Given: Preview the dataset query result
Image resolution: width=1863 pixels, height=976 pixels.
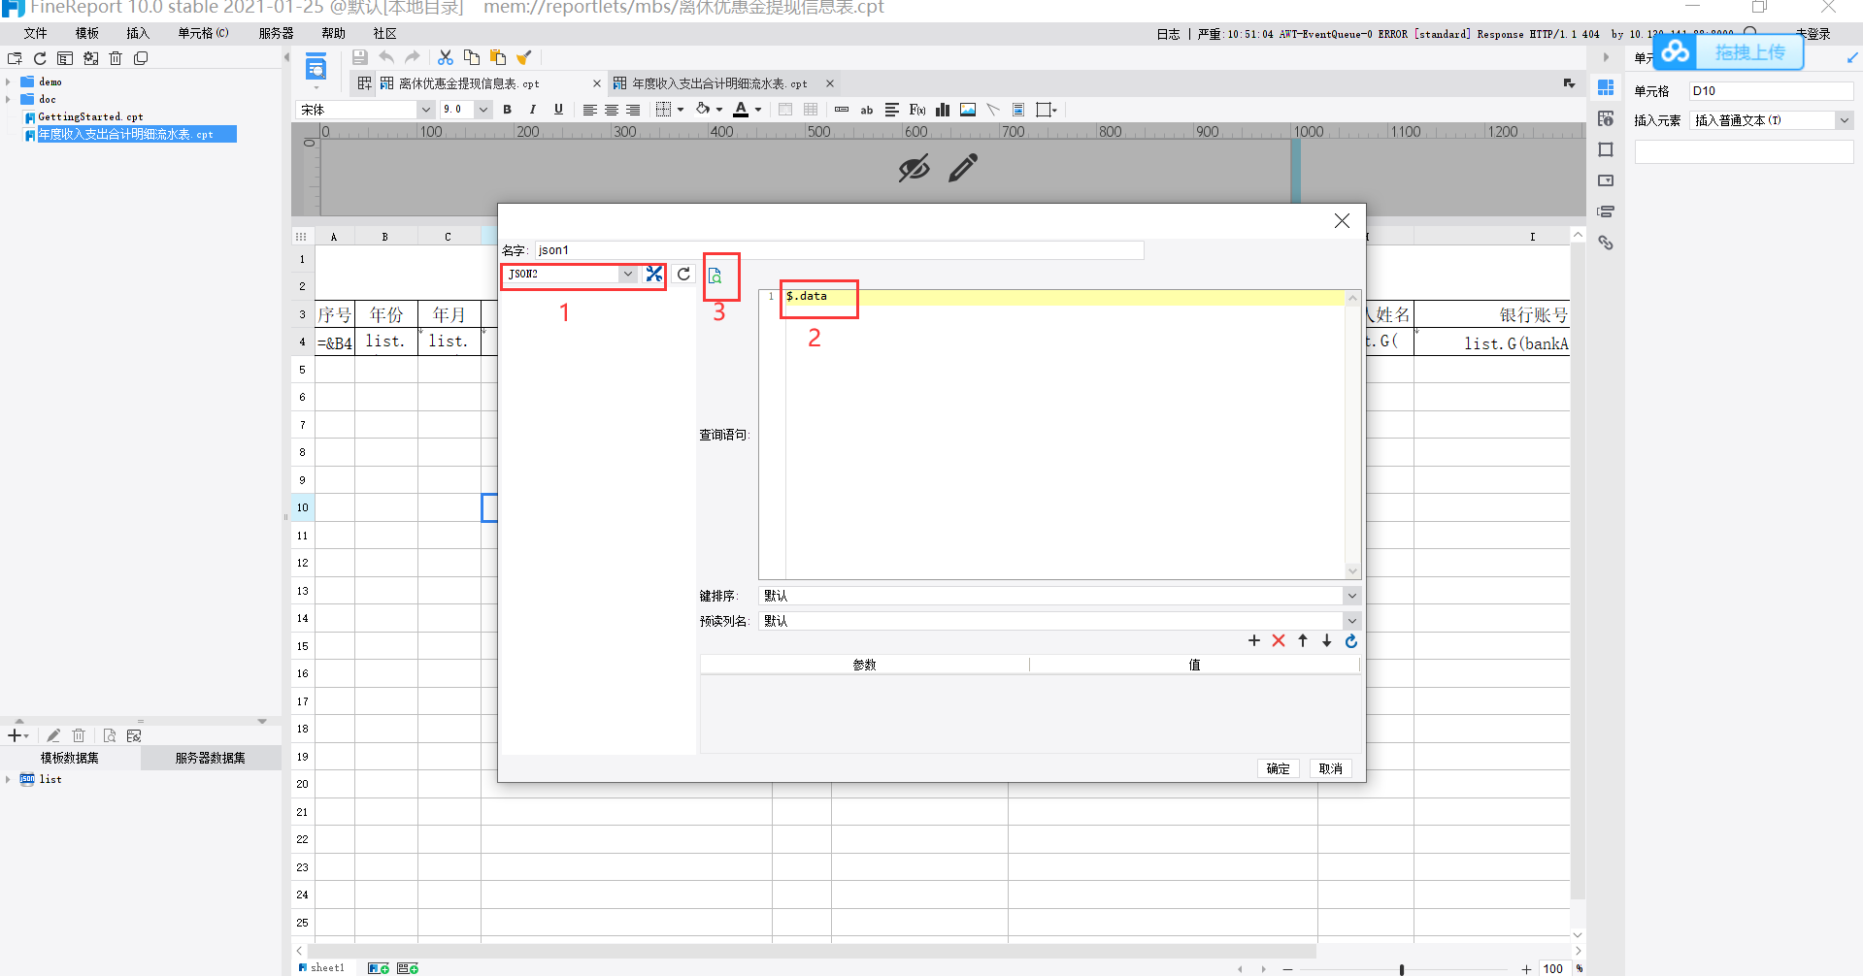Looking at the screenshot, I should pyautogui.click(x=715, y=276).
